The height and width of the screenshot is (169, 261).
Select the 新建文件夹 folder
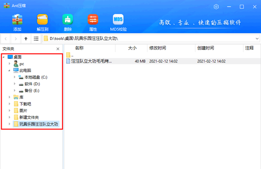[x=26, y=117]
